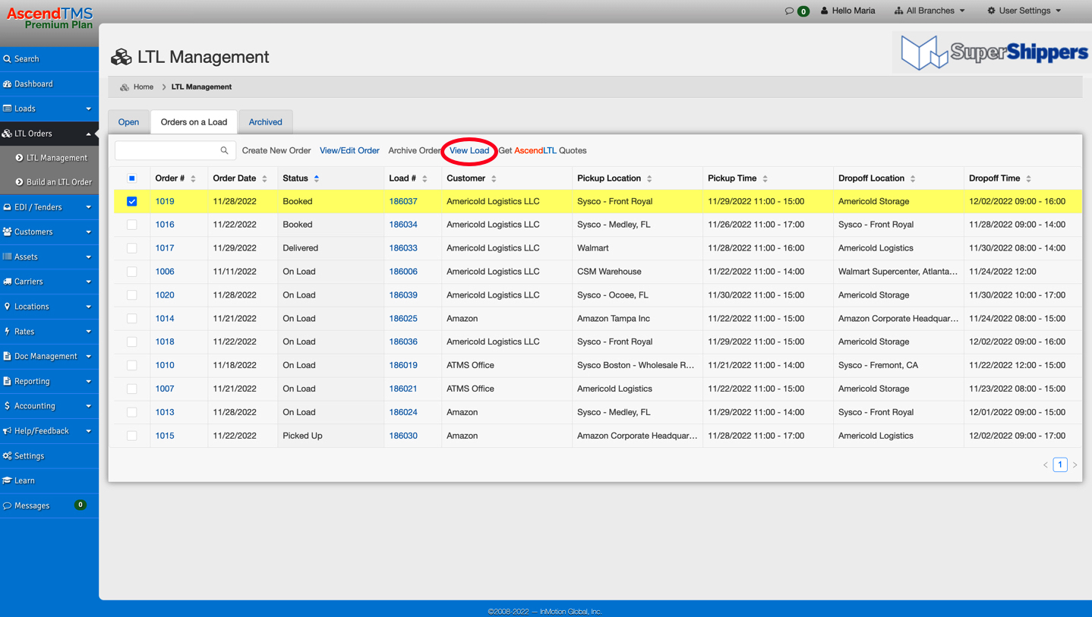Click the EDI / Tenders inbox icon

click(x=7, y=207)
